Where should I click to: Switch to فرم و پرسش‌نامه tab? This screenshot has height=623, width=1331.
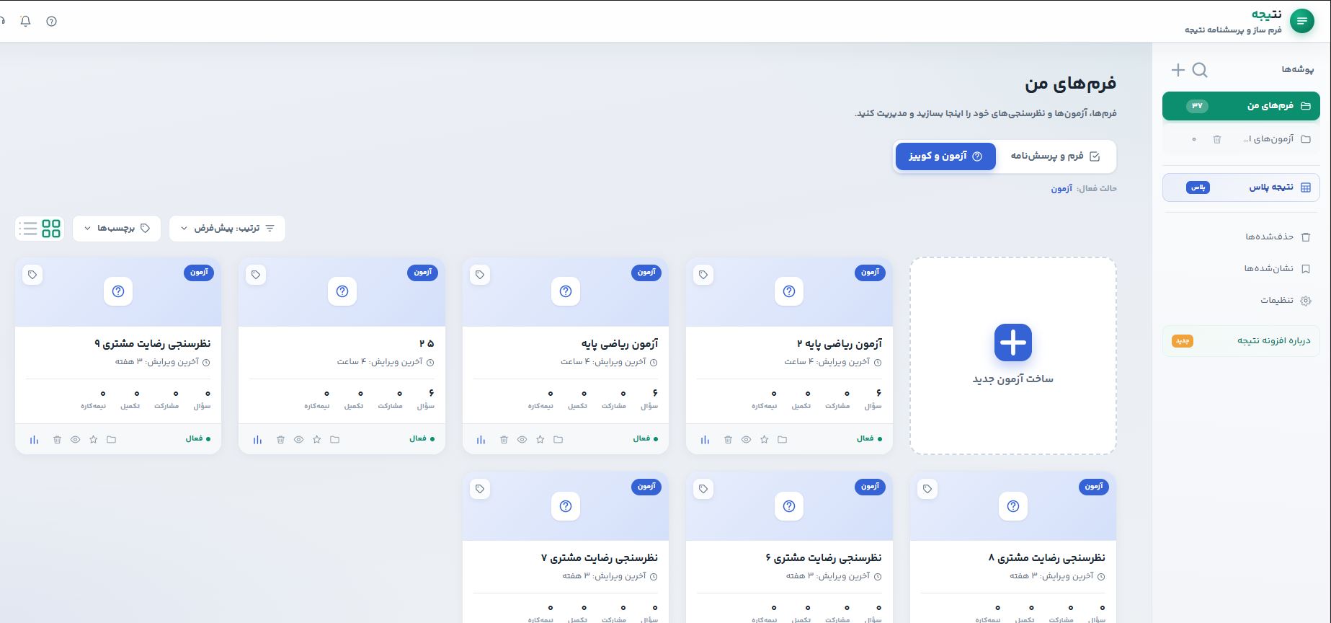pyautogui.click(x=1056, y=156)
